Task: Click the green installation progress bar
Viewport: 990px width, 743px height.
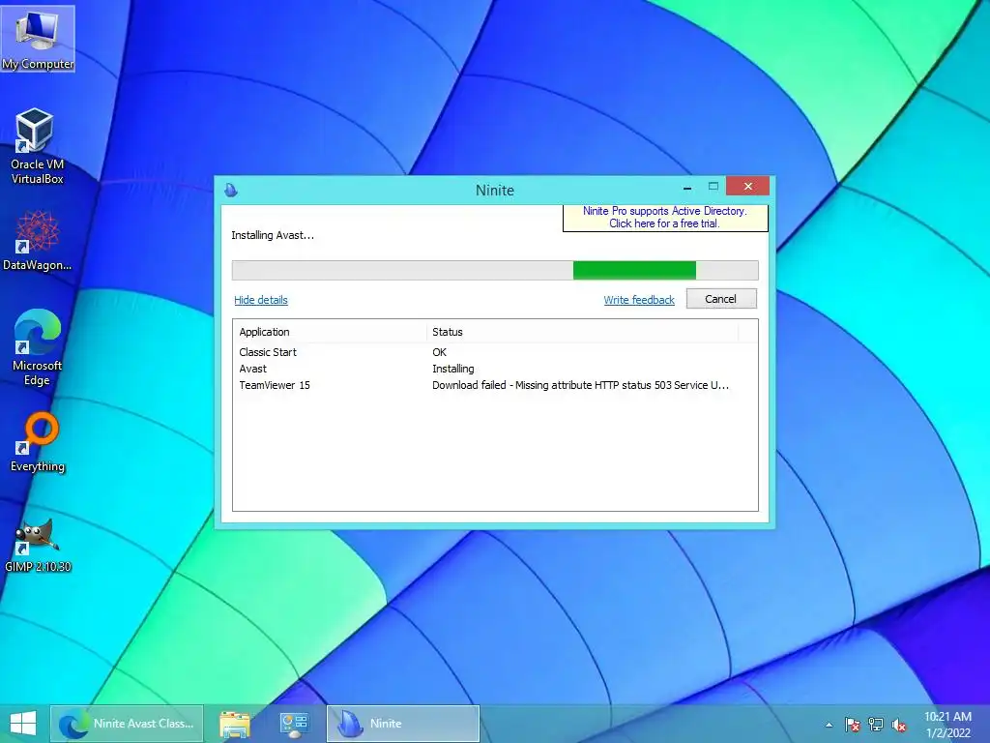Action: tap(495, 271)
